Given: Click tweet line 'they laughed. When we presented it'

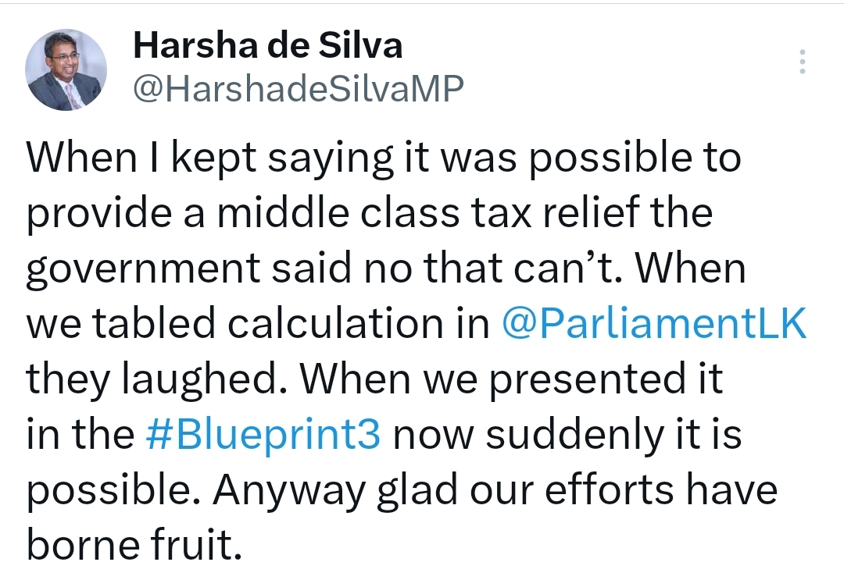Looking at the screenshot, I should [374, 379].
